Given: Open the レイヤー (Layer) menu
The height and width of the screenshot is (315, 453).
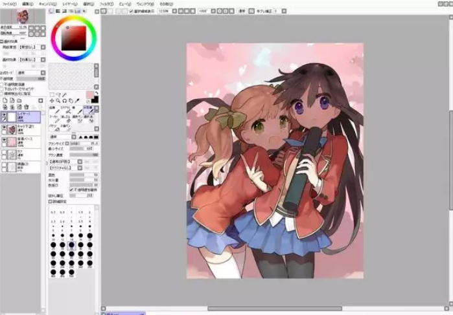Looking at the screenshot, I should [x=69, y=4].
